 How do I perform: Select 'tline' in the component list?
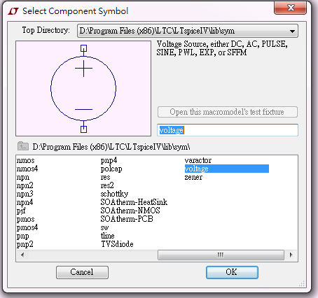click(108, 236)
